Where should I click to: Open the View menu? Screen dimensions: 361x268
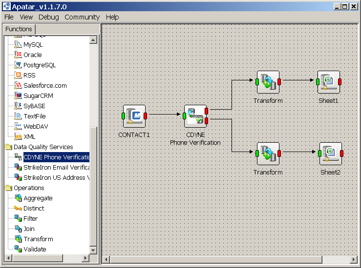[26, 17]
